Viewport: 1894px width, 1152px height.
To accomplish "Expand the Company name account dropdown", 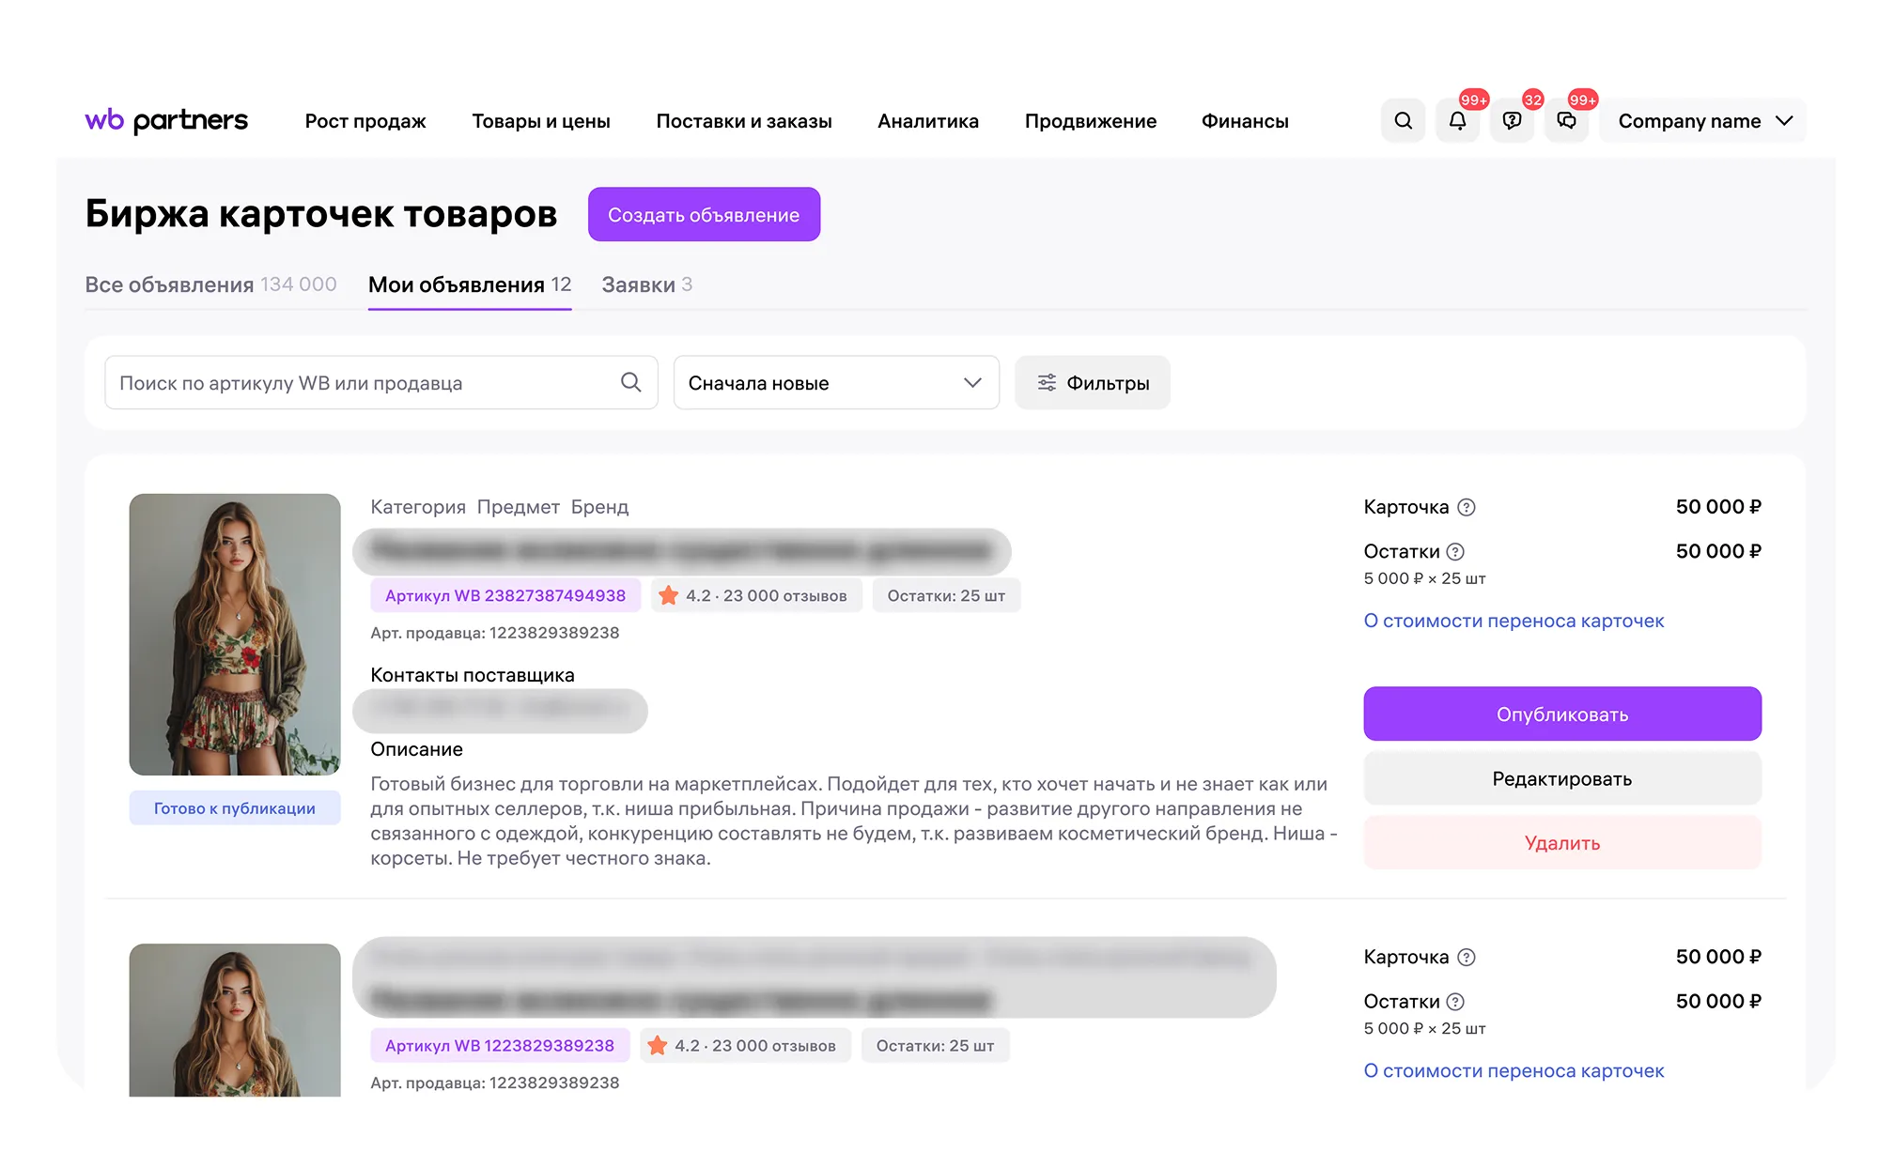I will click(x=1703, y=120).
